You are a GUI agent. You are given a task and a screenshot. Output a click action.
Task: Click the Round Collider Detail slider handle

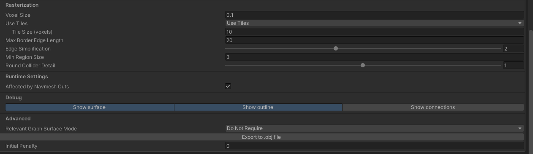click(363, 65)
